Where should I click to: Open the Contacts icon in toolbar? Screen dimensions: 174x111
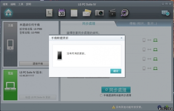pyautogui.click(x=49, y=13)
